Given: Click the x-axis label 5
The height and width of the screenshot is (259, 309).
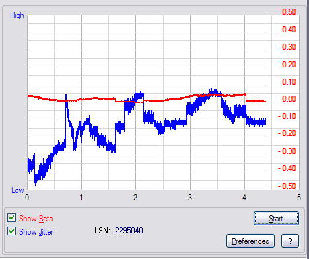Looking at the screenshot, I should coord(298,198).
